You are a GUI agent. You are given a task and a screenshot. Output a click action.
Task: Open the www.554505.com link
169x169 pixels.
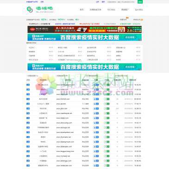(63, 99)
